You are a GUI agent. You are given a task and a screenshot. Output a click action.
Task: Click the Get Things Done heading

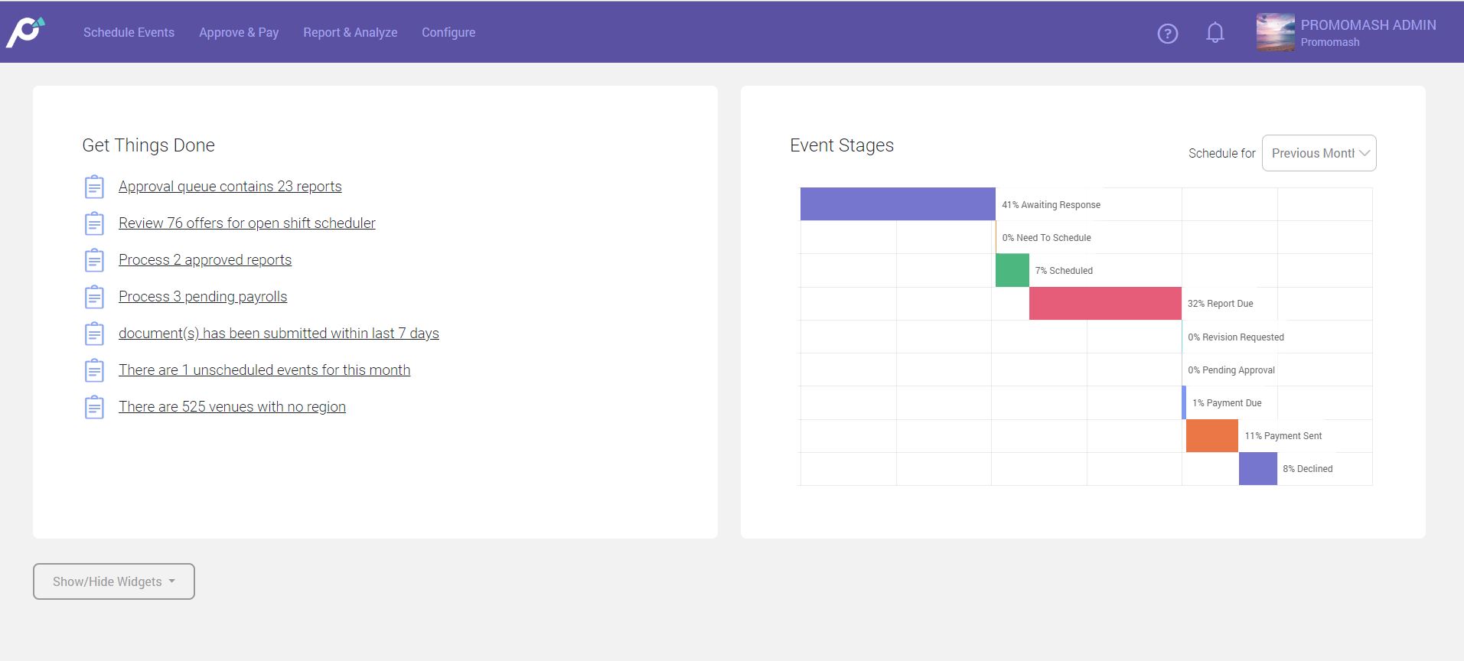[148, 145]
